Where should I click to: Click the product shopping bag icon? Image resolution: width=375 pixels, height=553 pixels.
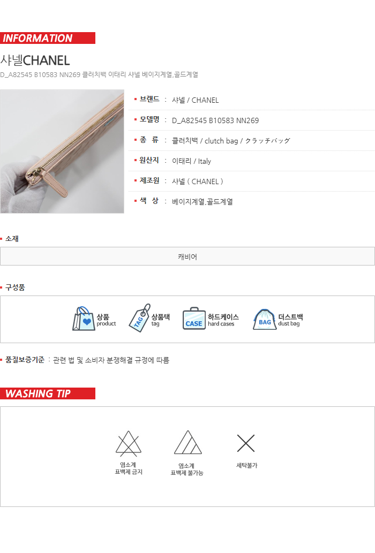84,319
